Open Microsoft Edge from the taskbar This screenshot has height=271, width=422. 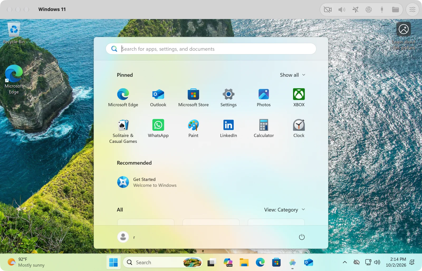(x=260, y=262)
